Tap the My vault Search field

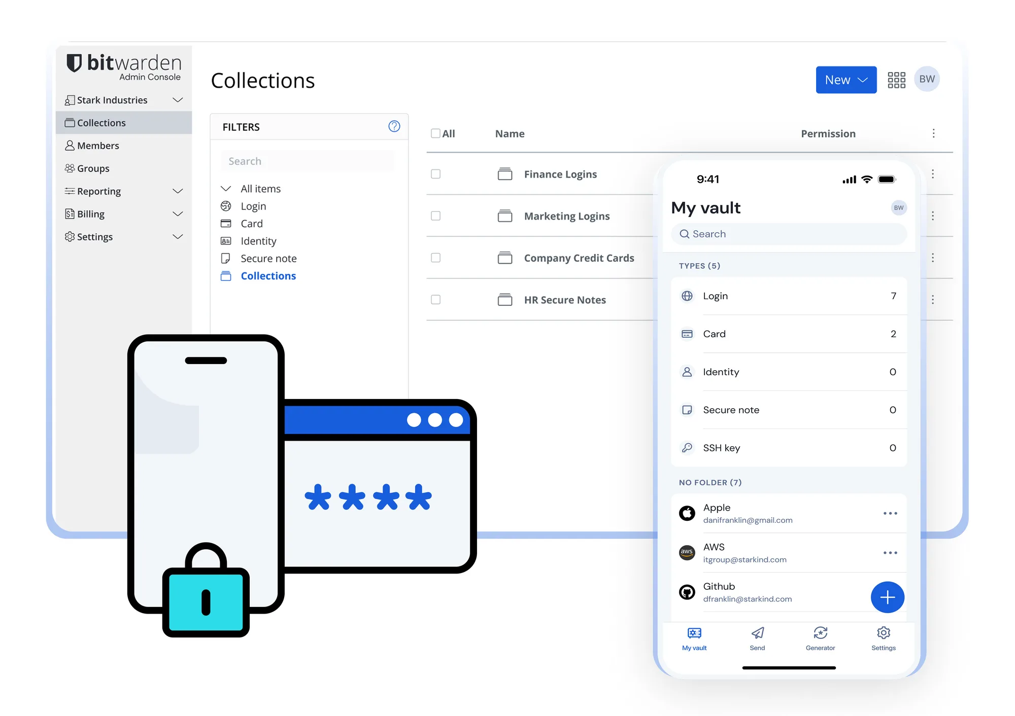(789, 234)
